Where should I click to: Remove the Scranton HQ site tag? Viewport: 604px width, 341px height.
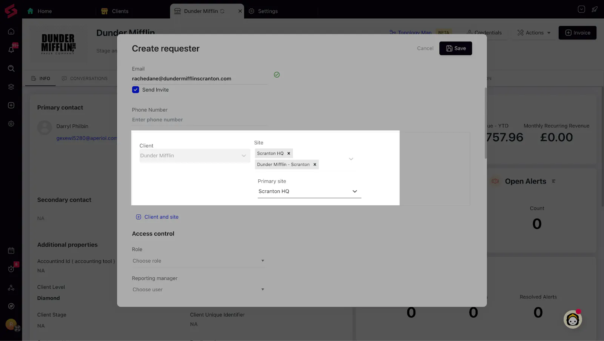point(289,153)
